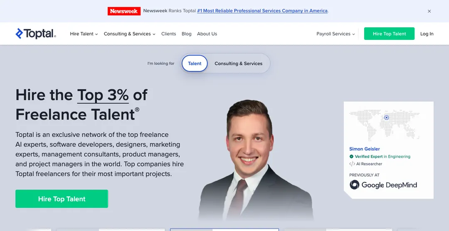Screen dimensions: 449x231
Task: Open the Newsweek #1 Most Reliable link
Action: point(262,11)
